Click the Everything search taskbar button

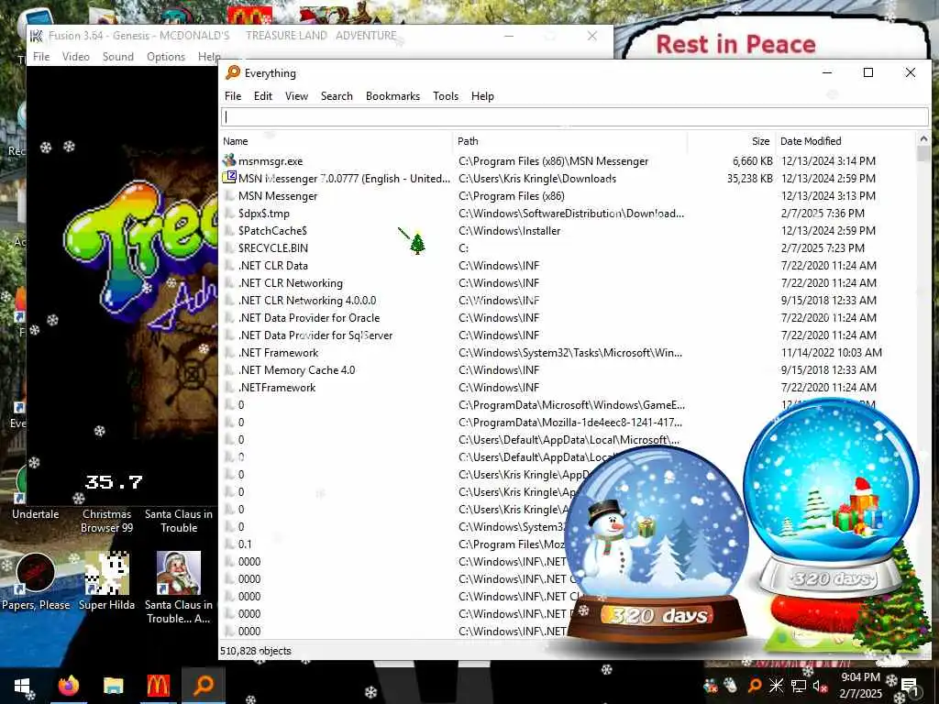(204, 684)
